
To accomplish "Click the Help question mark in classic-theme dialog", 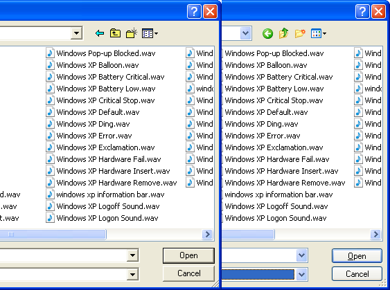I will pos(194,12).
